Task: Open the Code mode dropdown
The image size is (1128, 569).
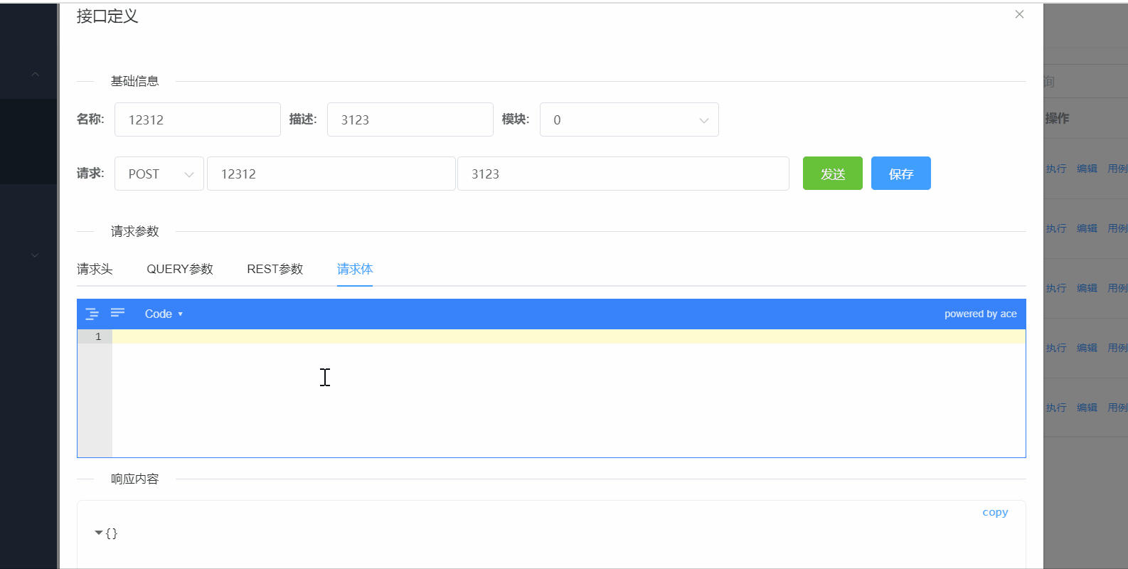Action: pos(164,314)
